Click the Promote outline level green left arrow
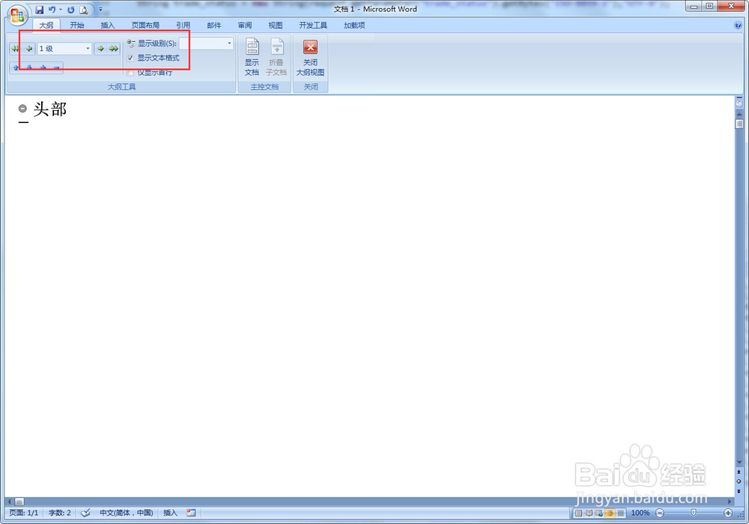 (28, 47)
